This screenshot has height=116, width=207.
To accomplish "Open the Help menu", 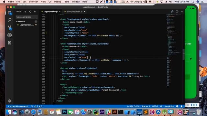I will [x=85, y=2].
